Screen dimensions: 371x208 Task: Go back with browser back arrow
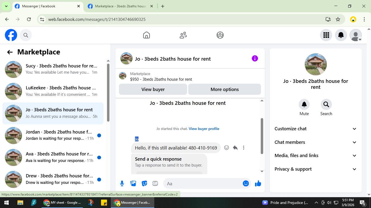(x=7, y=19)
